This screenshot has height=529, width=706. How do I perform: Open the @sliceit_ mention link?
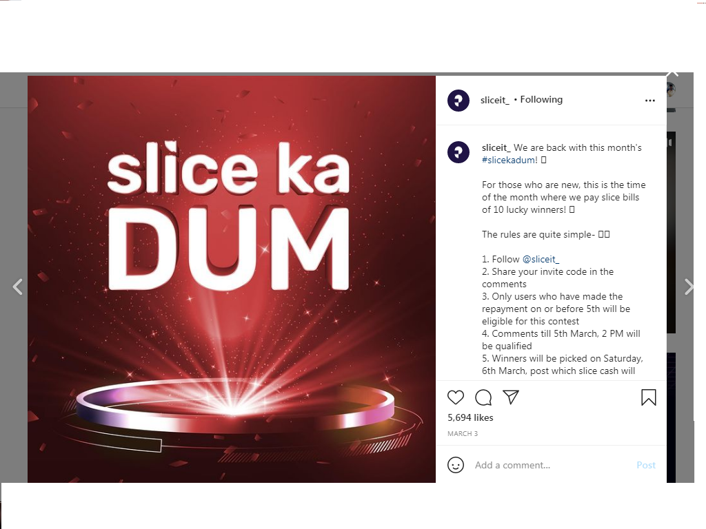coord(541,260)
